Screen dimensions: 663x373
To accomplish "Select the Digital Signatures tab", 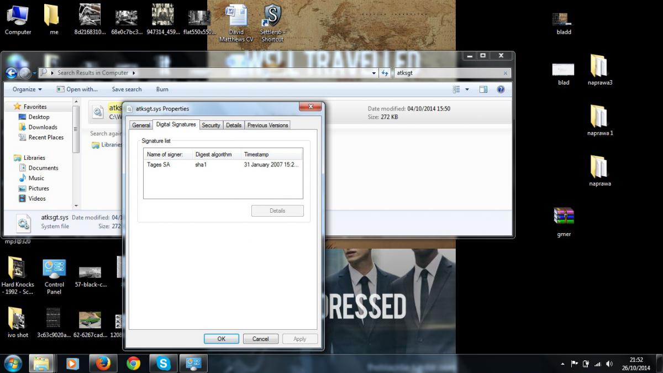I will click(x=176, y=124).
